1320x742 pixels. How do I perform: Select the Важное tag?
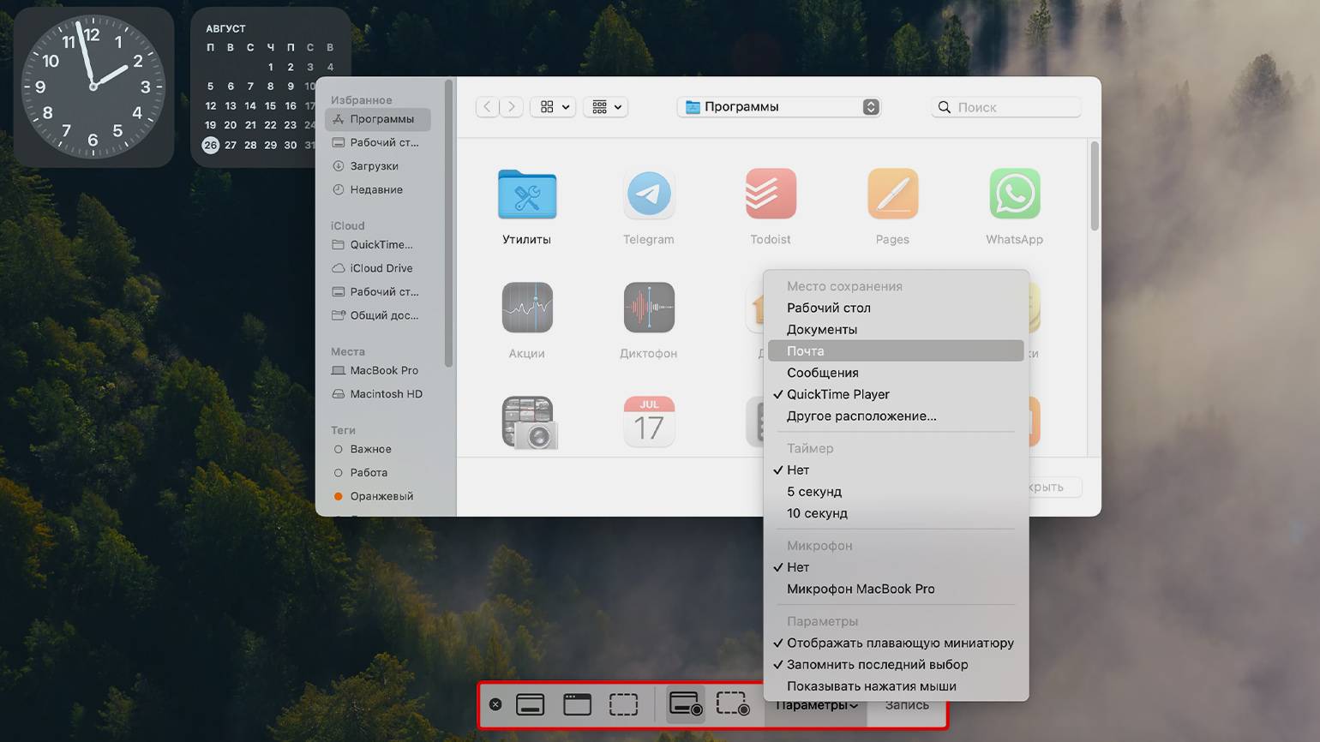point(378,449)
